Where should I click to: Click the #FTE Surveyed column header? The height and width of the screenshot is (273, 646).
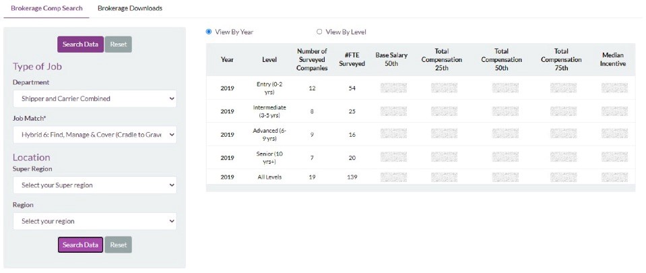[x=352, y=59]
